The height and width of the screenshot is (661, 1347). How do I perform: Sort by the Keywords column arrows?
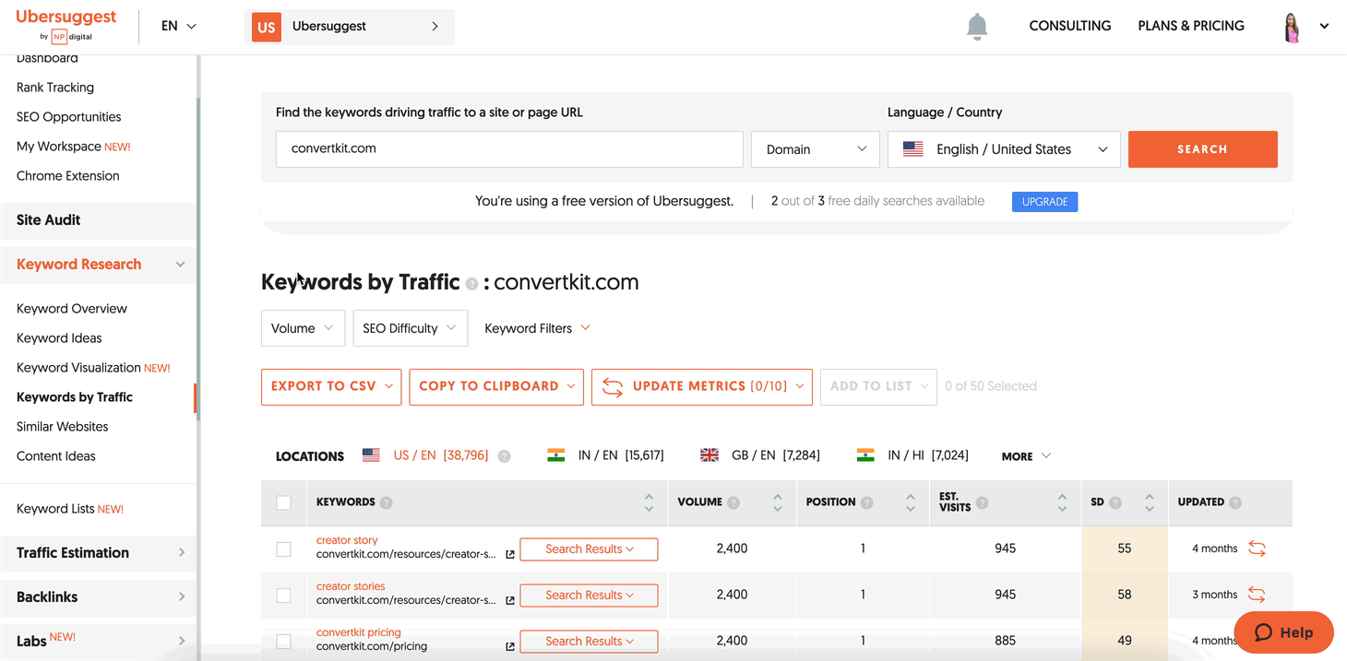tap(649, 503)
